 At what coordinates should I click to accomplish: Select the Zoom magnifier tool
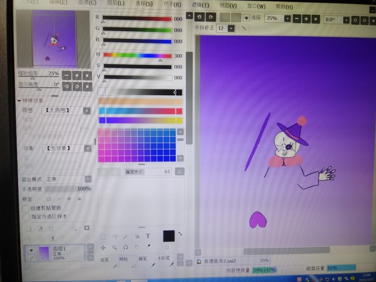tap(115, 247)
